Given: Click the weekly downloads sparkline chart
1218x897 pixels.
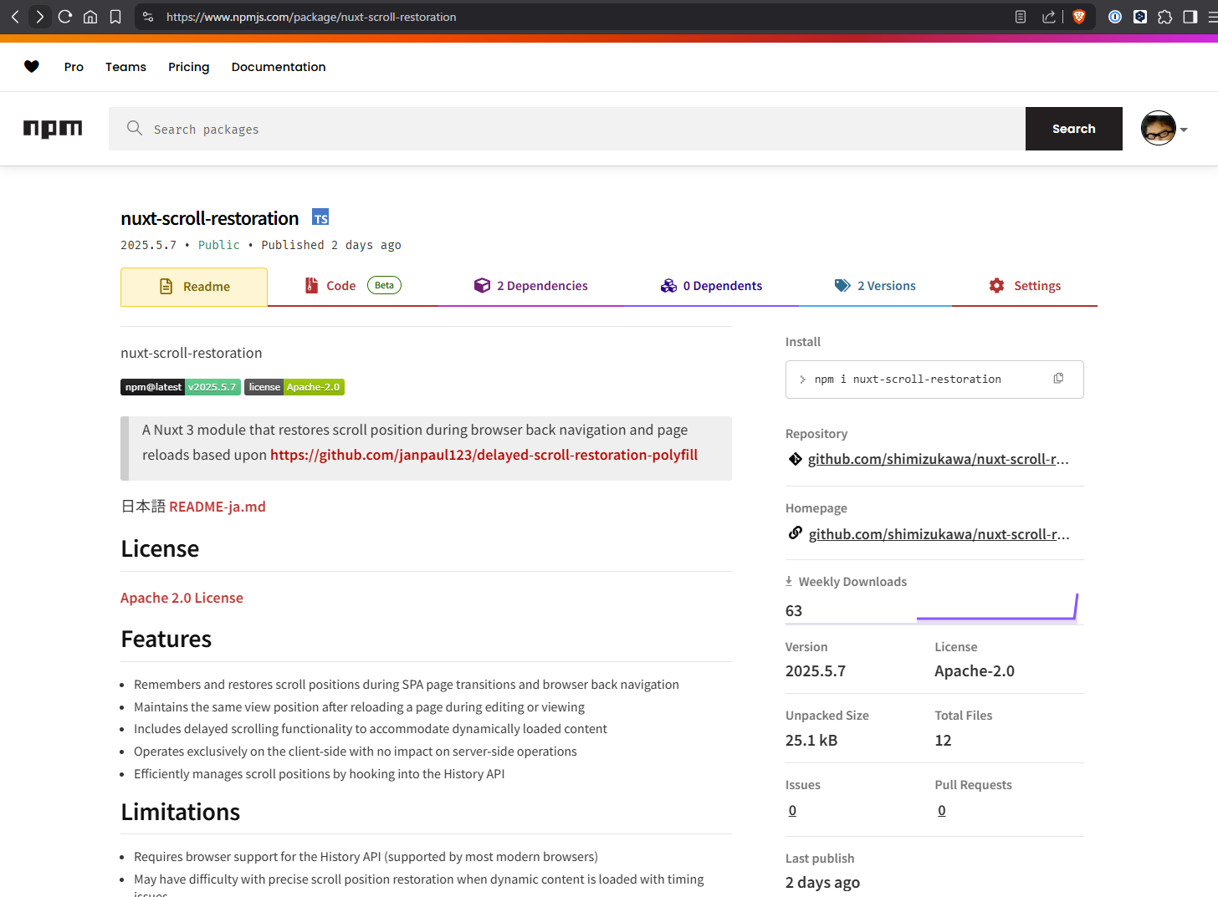Looking at the screenshot, I should [997, 608].
